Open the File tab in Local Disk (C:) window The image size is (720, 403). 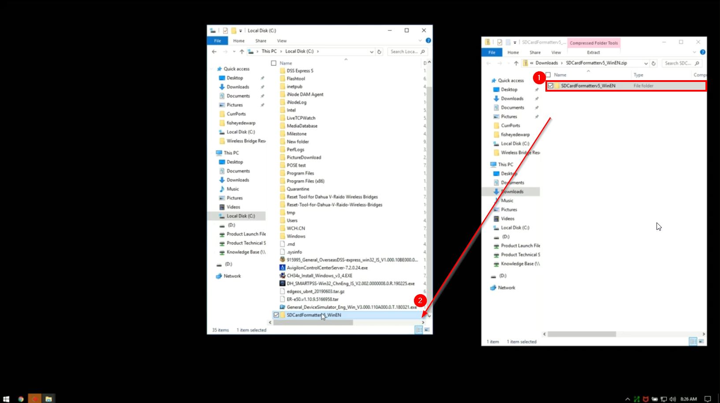(217, 41)
